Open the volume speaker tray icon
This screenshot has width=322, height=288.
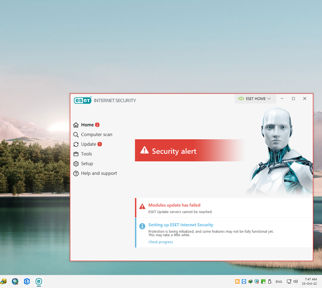point(295,281)
